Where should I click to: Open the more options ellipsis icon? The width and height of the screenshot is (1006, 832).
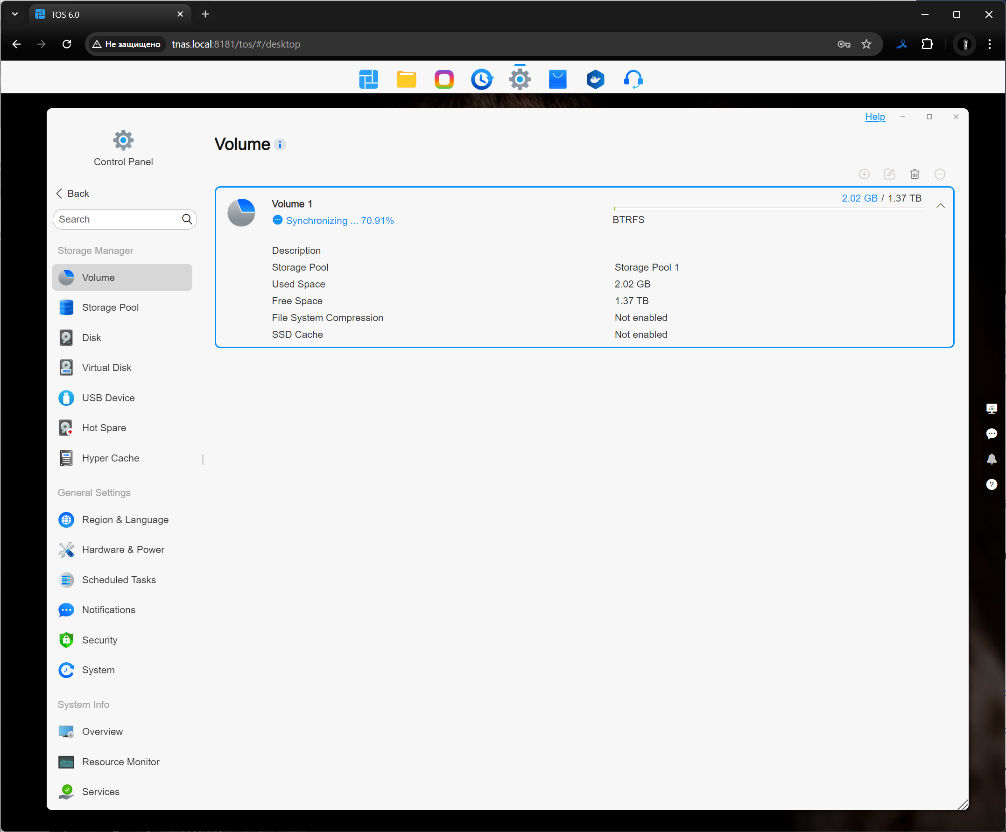click(x=940, y=174)
